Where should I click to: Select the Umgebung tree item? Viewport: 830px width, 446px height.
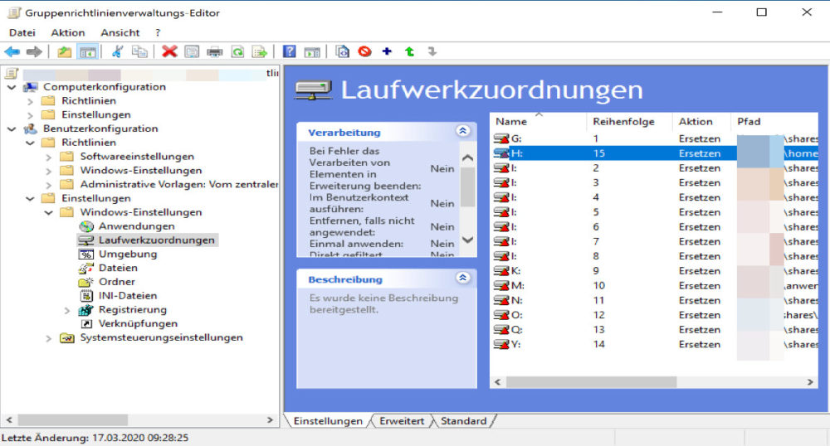pyautogui.click(x=127, y=254)
